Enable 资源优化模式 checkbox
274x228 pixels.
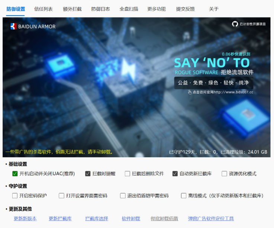pos(224,174)
